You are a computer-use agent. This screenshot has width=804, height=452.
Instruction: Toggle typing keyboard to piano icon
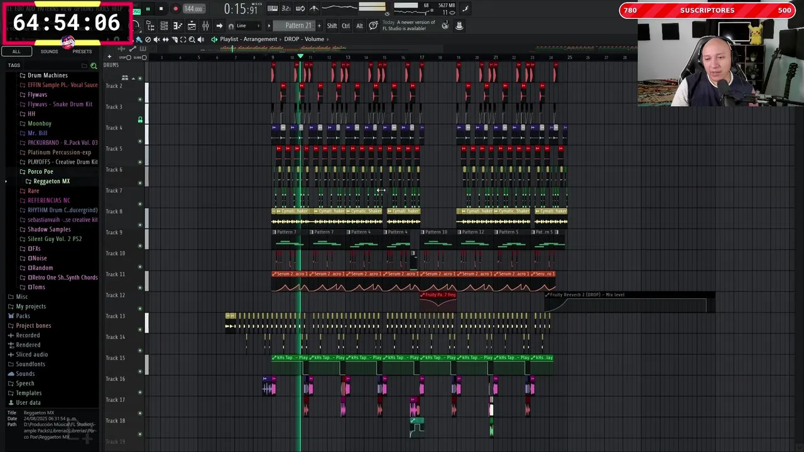[273, 8]
